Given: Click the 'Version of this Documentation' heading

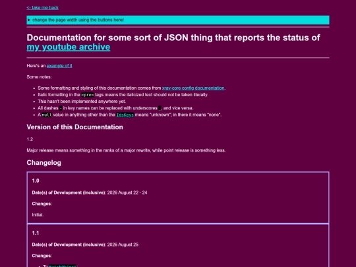Looking at the screenshot, I should point(74,127).
